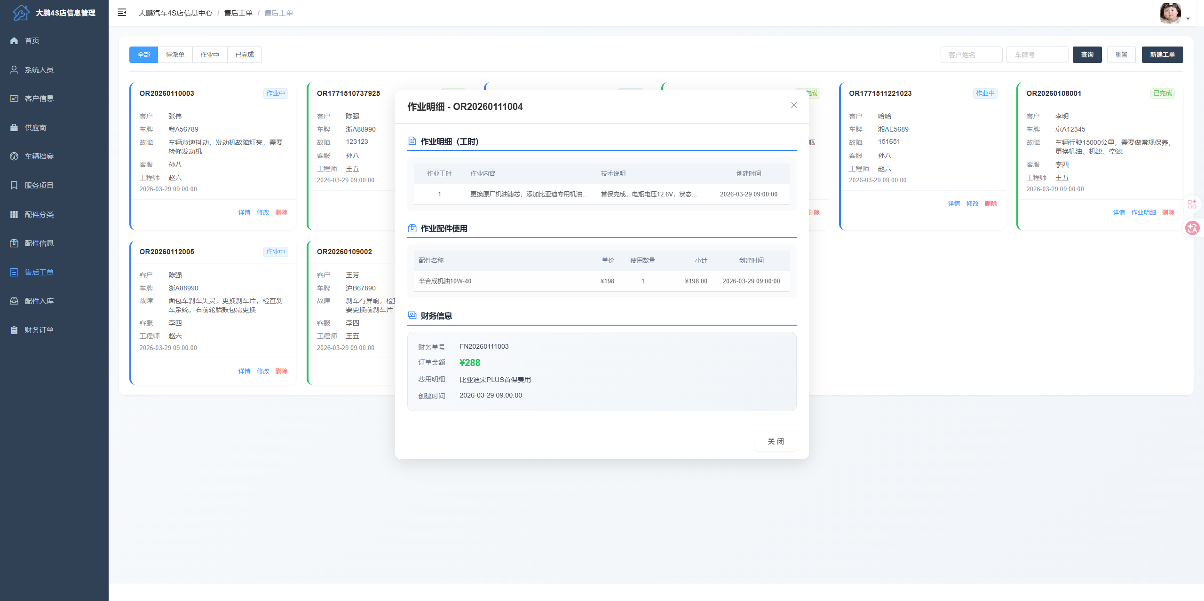Click the 作业中 tag on OR1771511221023
Image resolution: width=1204 pixels, height=601 pixels.
(985, 93)
